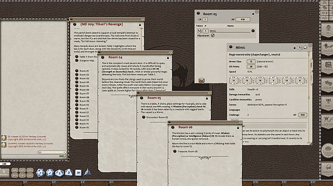Toggle the lock on the Mimic sheet
This screenshot has height=186, width=333.
click(x=295, y=48)
